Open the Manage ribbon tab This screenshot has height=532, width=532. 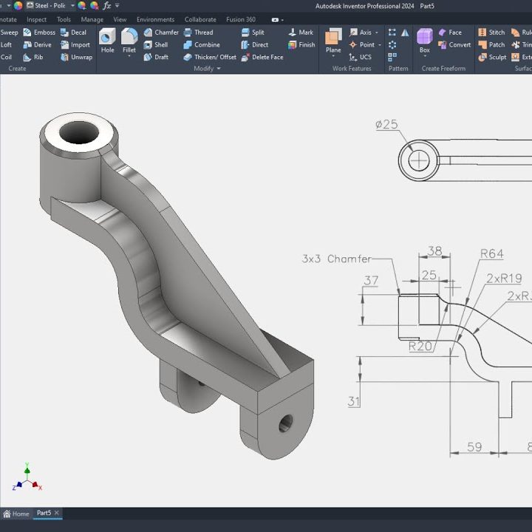[x=92, y=20]
